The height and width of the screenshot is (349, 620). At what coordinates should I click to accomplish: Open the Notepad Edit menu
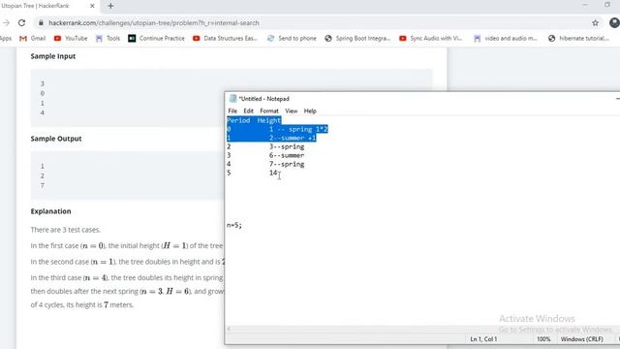[248, 111]
